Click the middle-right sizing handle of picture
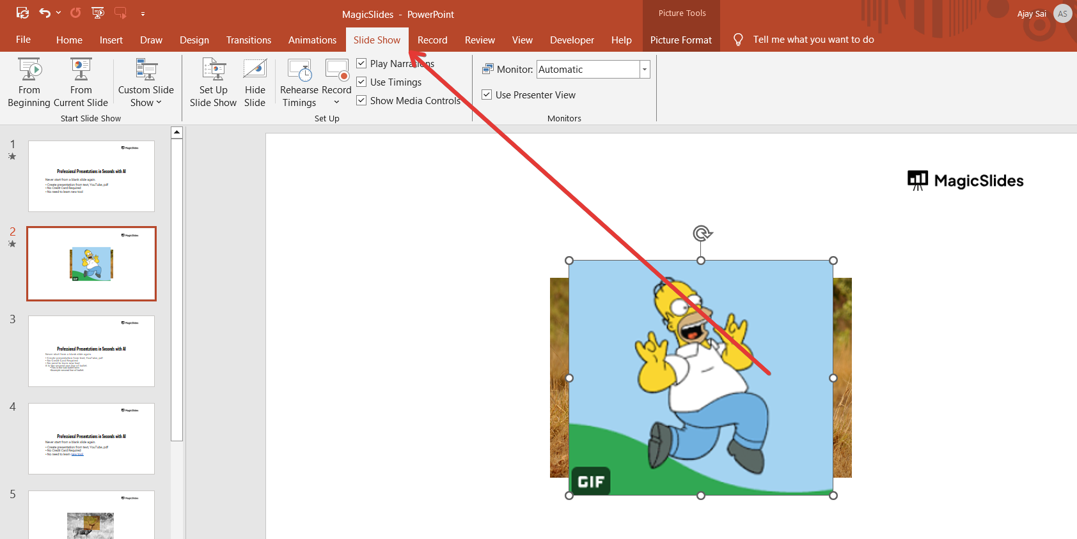This screenshot has height=539, width=1077. 833,378
